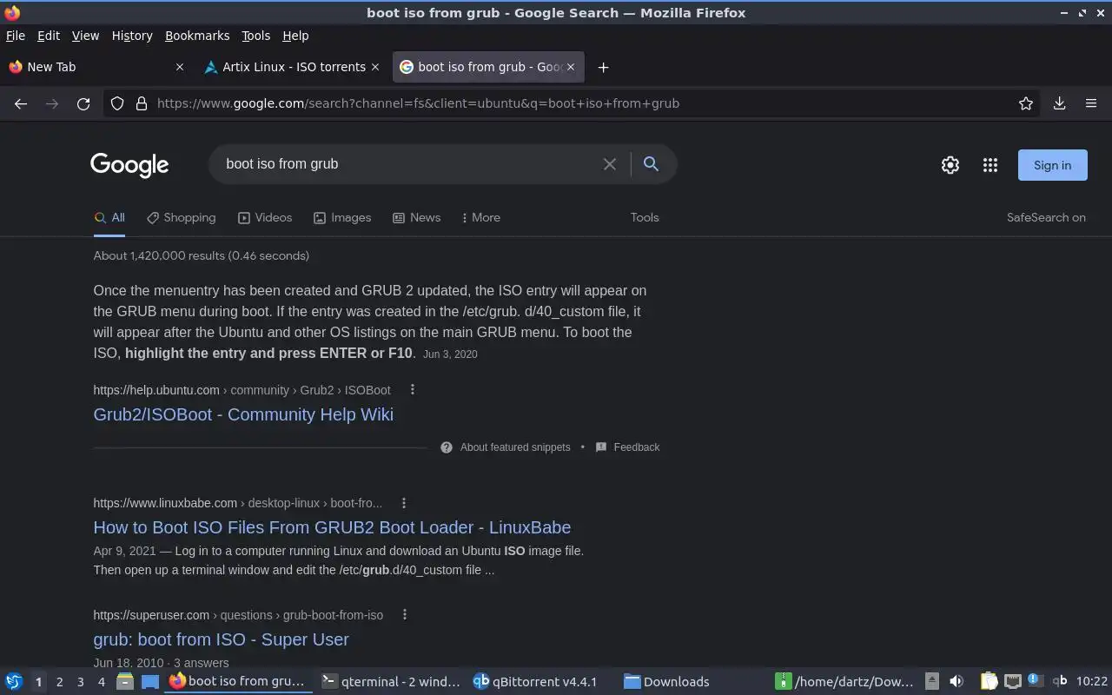Viewport: 1112px width, 695px height.
Task: Open the notification alert tray icon
Action: [x=1035, y=680]
